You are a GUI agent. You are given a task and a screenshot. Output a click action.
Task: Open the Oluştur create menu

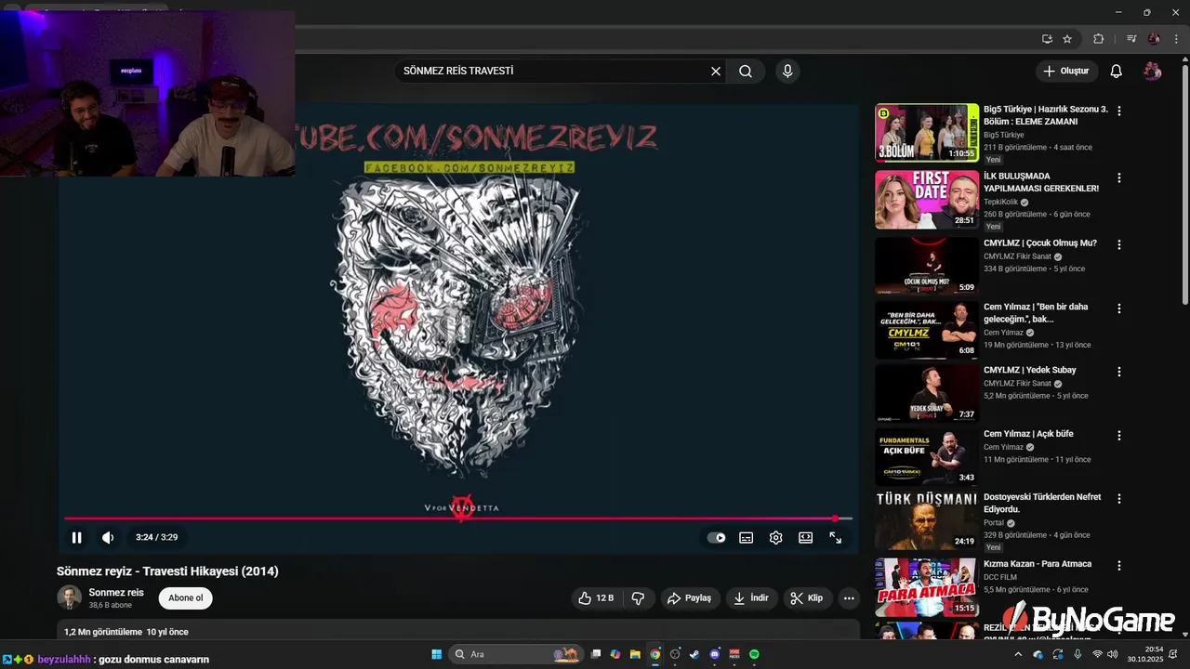pos(1066,71)
